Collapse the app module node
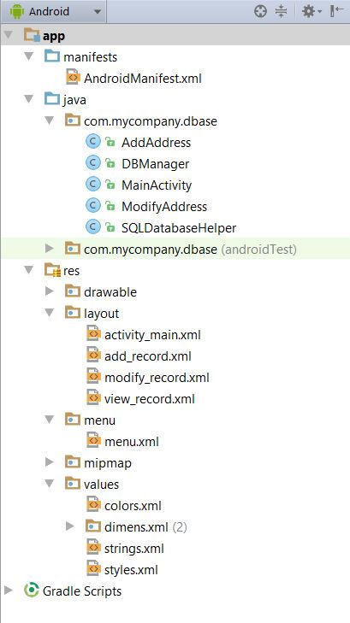The height and width of the screenshot is (623, 350). pyautogui.click(x=8, y=35)
